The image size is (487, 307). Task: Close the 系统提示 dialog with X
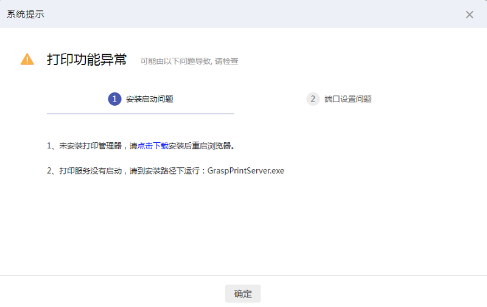[469, 15]
